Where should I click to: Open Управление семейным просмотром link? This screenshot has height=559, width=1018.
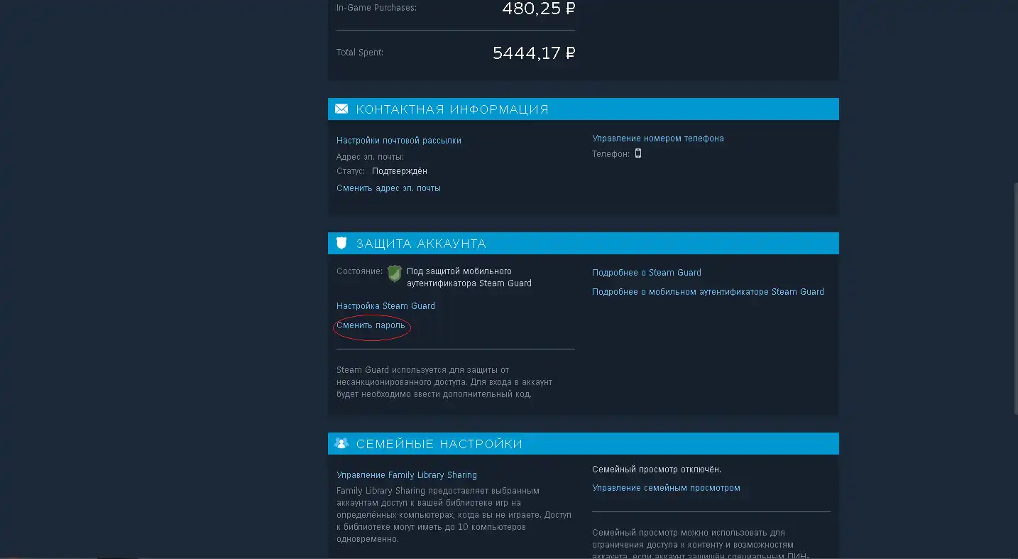pyautogui.click(x=666, y=488)
